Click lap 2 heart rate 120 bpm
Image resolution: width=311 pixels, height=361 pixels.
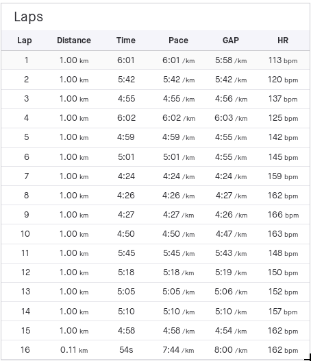[x=283, y=80]
